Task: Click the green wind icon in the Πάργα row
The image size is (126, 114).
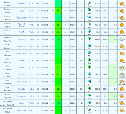Action: (x=89, y=10)
